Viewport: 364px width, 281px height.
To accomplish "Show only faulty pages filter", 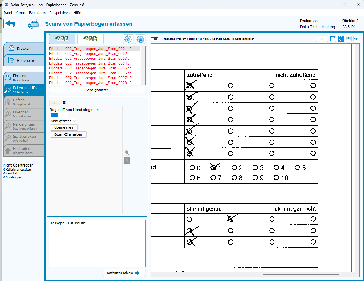I will point(62,39).
